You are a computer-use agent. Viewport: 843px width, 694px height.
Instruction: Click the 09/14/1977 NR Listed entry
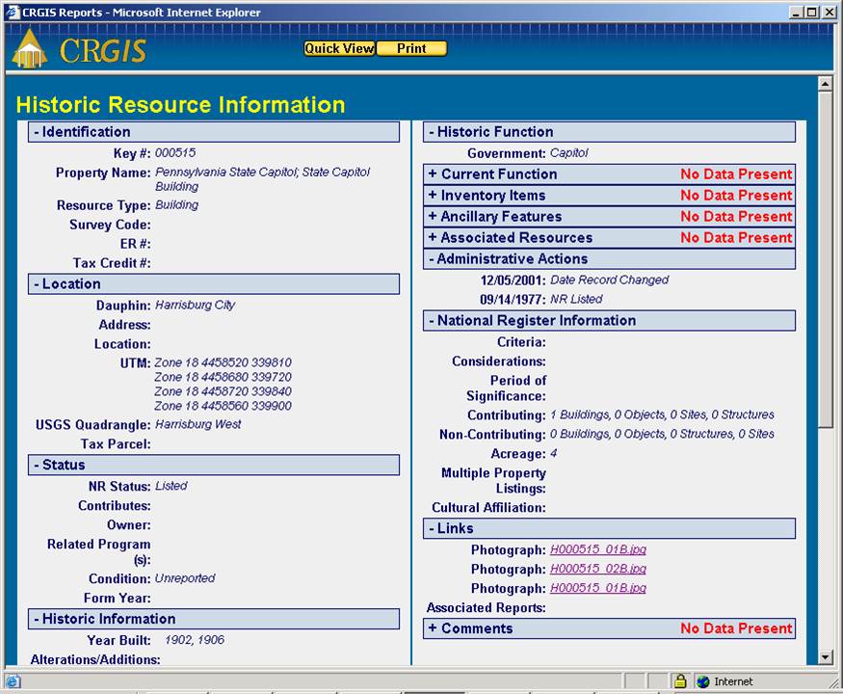point(540,299)
